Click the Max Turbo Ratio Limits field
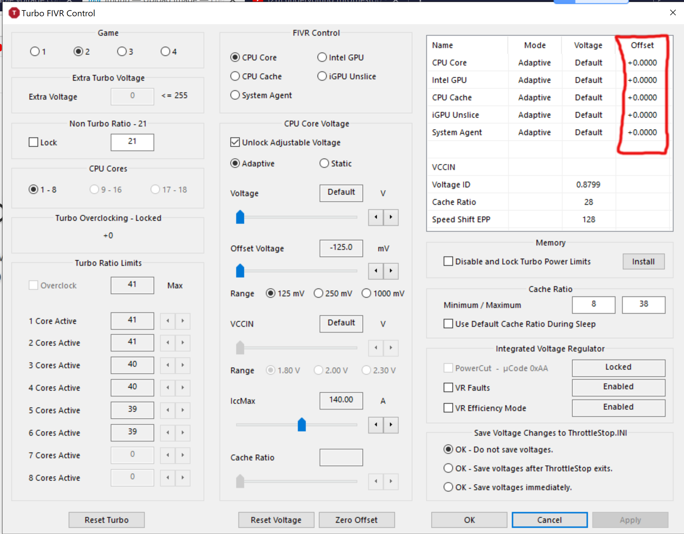684x534 pixels. [x=132, y=285]
